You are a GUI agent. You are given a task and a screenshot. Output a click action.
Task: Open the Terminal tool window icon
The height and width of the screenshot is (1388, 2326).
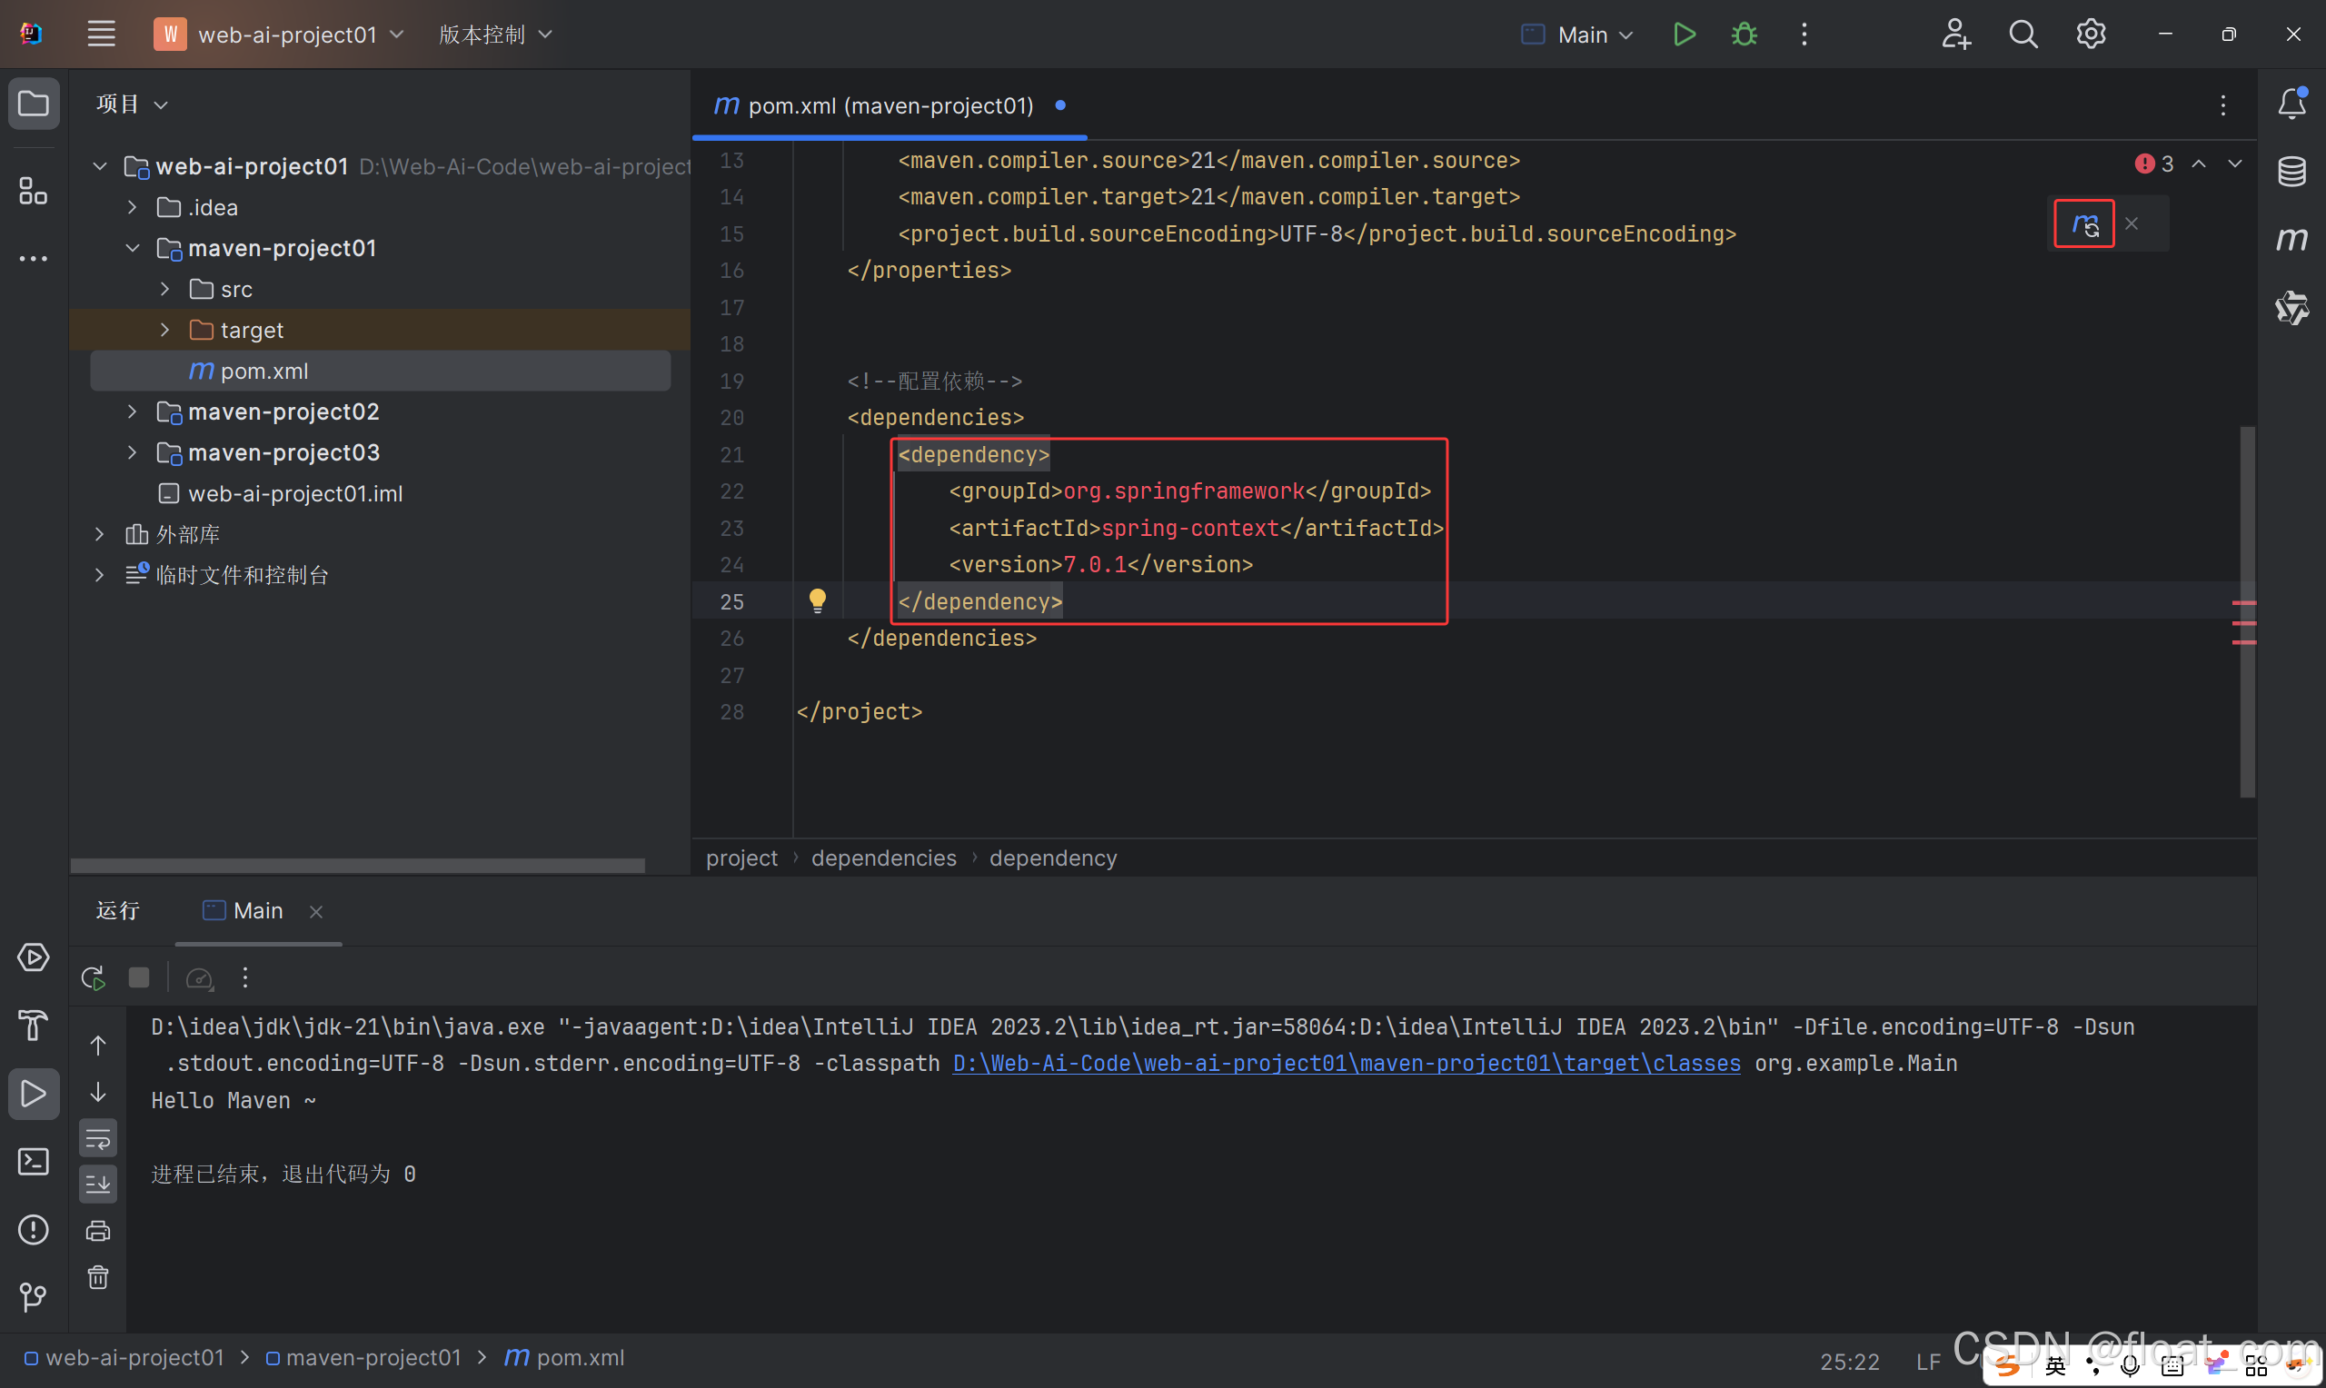(x=33, y=1162)
